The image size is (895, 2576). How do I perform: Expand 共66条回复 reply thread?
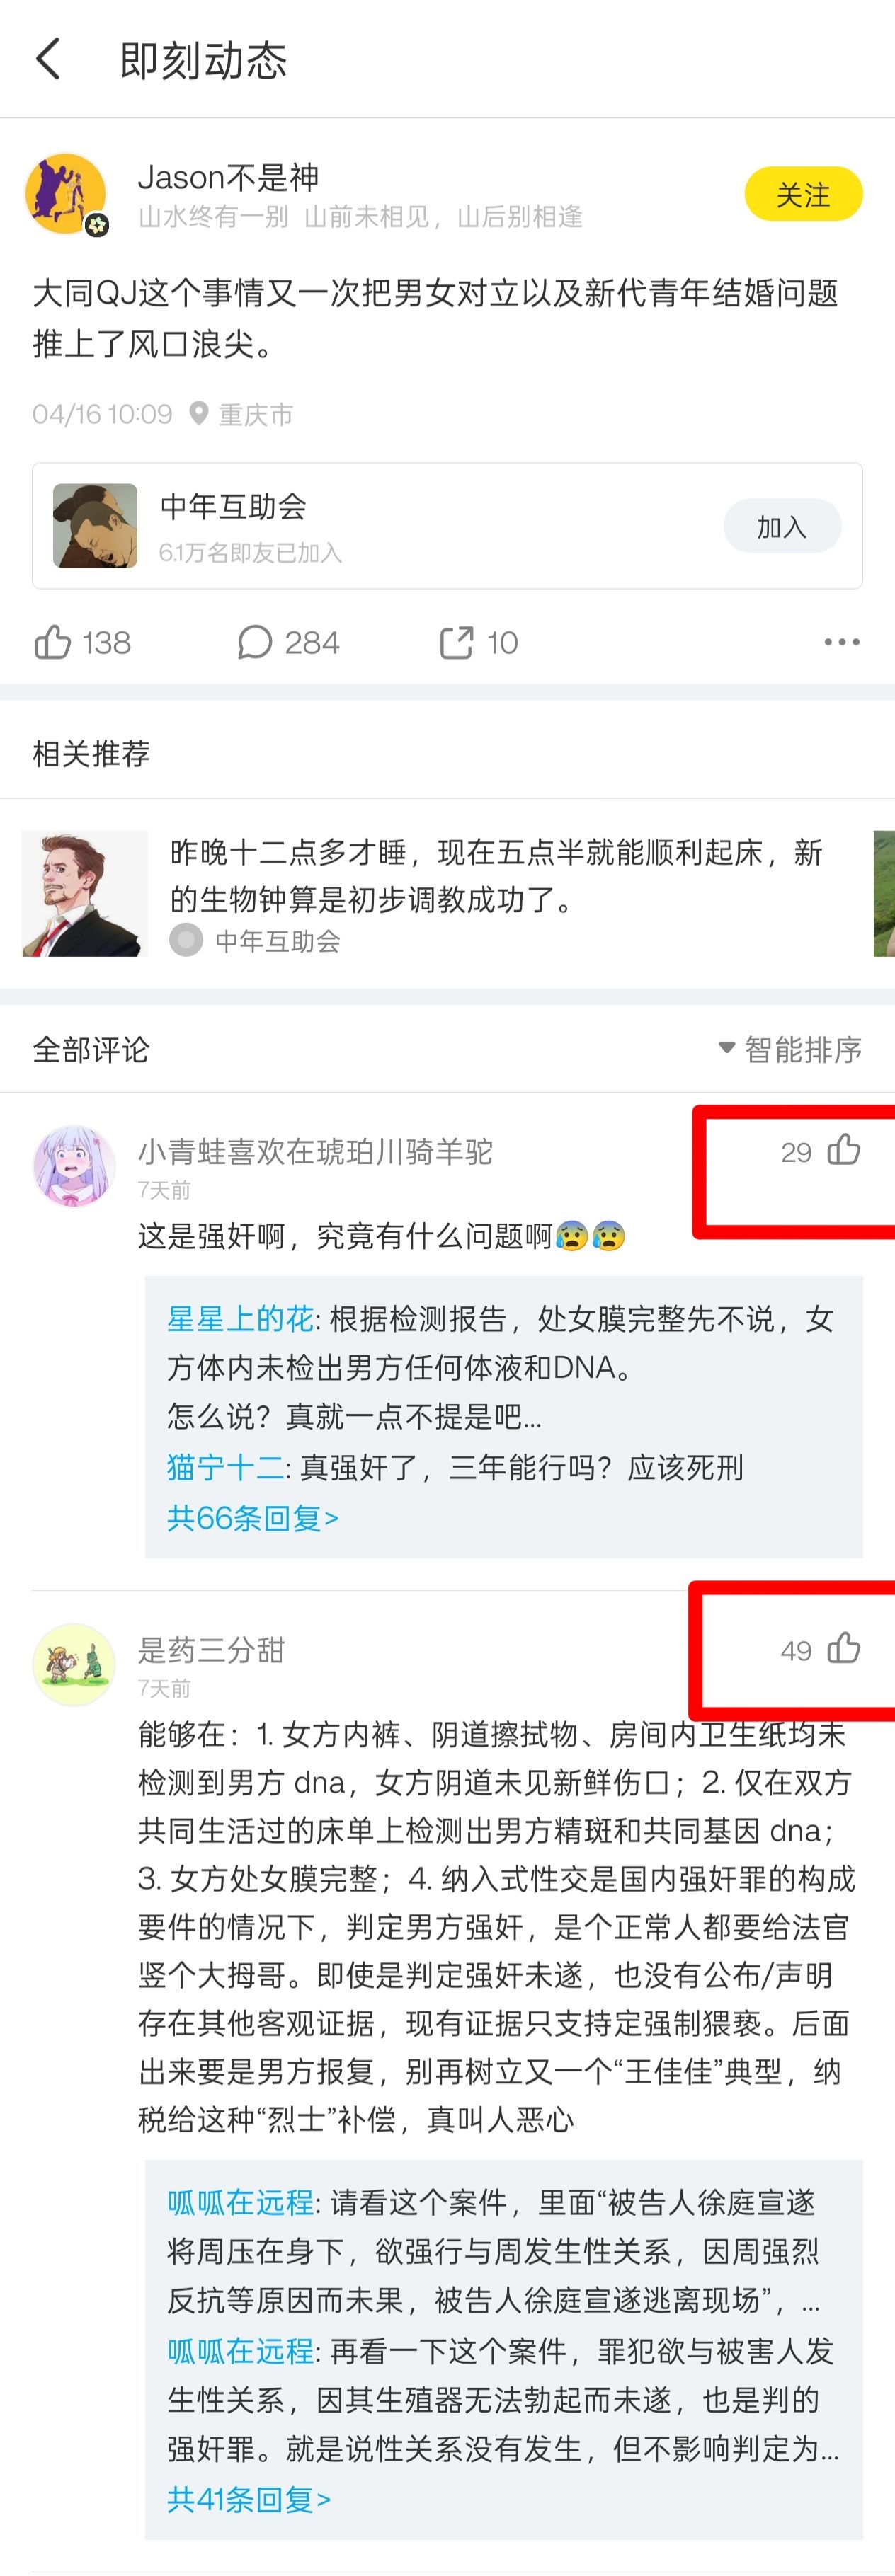click(253, 1518)
